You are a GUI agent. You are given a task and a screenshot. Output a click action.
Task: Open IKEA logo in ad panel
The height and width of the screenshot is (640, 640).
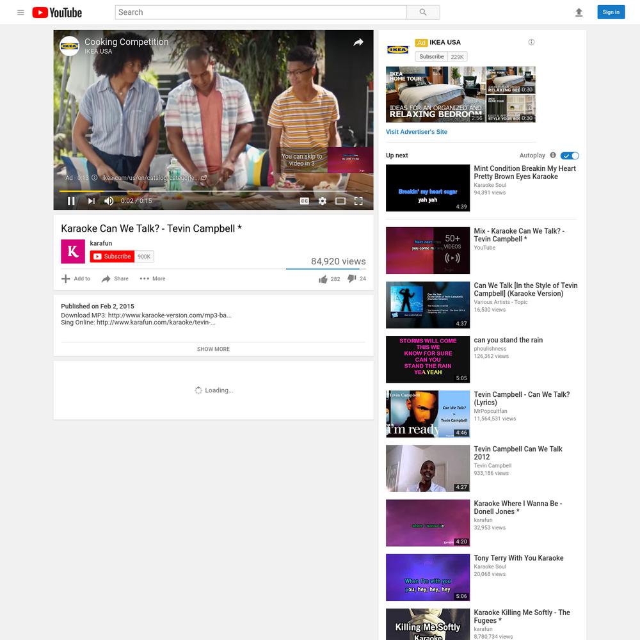(x=397, y=50)
